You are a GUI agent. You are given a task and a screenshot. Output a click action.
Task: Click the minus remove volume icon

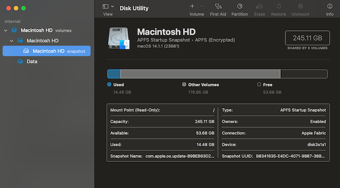click(x=202, y=6)
